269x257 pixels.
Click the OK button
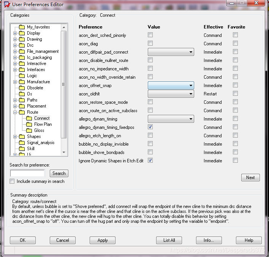click(x=23, y=240)
